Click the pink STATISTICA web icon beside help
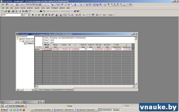The image size is (179, 112). coord(75,11)
